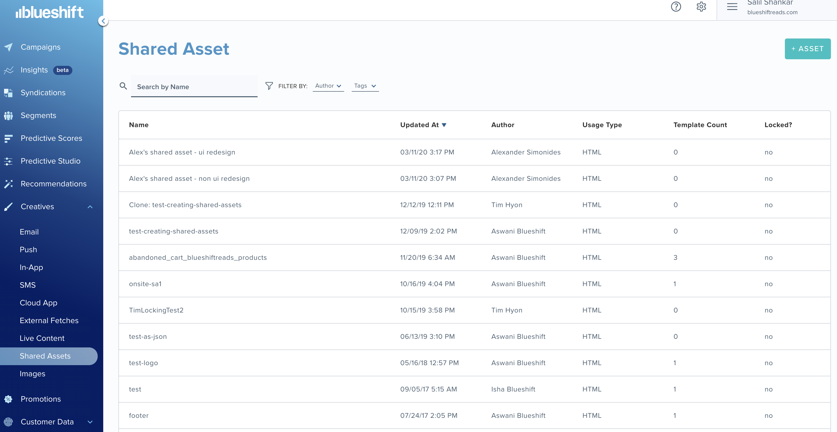The width and height of the screenshot is (837, 432).
Task: Open the Images page
Action: (x=32, y=374)
